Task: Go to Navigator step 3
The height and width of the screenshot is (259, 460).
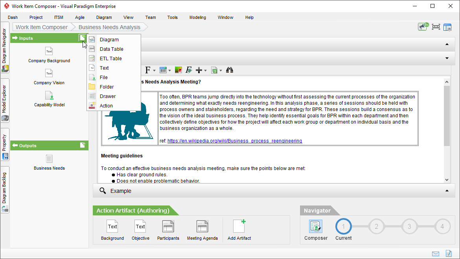Action: coord(409,226)
